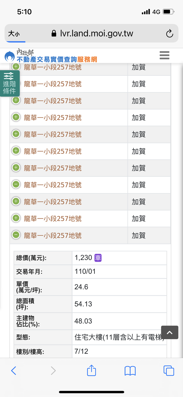This screenshot has width=183, height=397.
Task: Tap the 住宅大樓 building type cell
Action: pos(119,338)
